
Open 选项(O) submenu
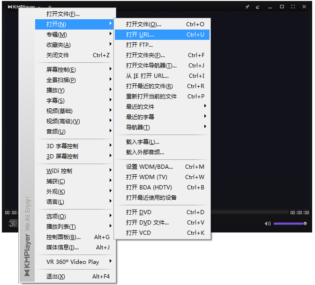tap(75, 216)
